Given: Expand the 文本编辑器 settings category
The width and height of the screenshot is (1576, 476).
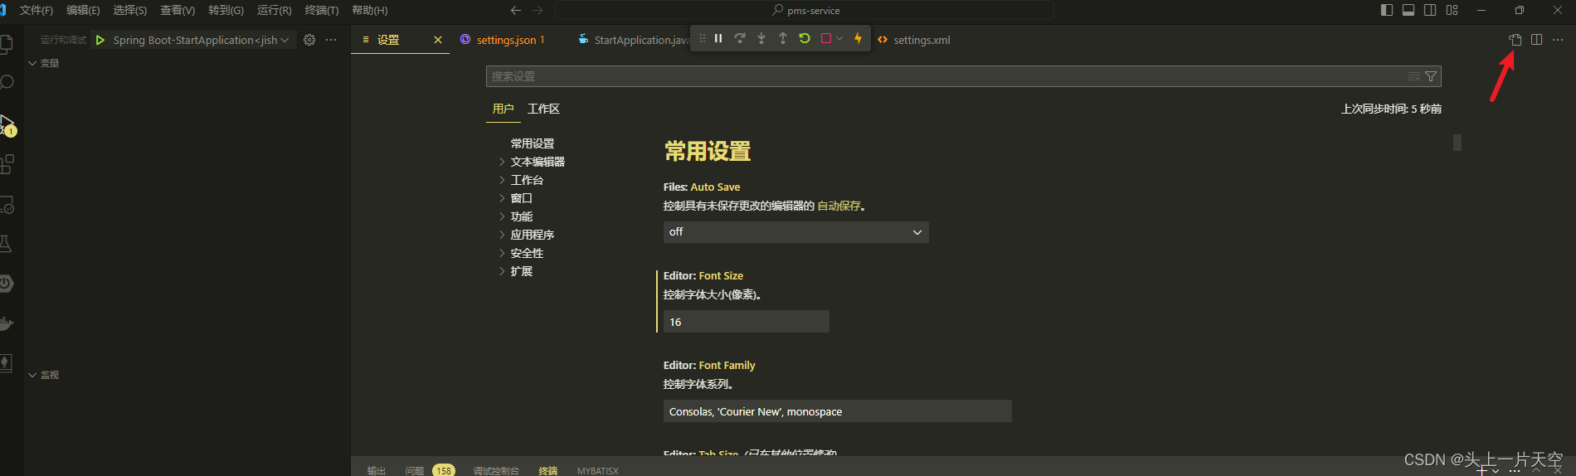Looking at the screenshot, I should (502, 162).
